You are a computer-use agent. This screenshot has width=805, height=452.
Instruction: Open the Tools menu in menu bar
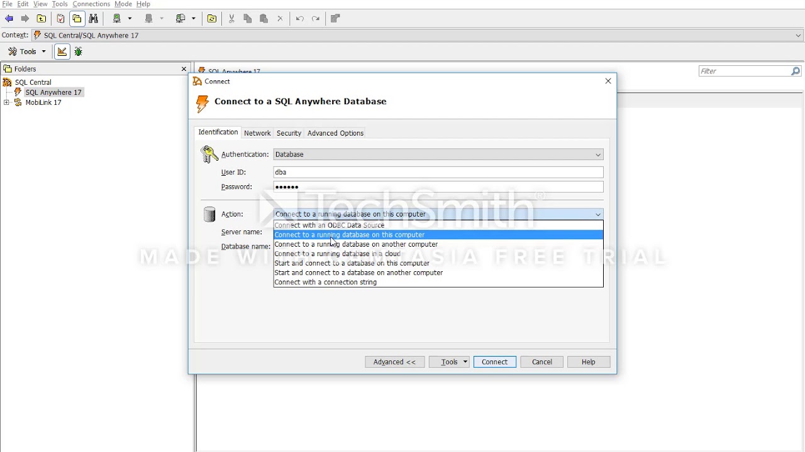60,4
